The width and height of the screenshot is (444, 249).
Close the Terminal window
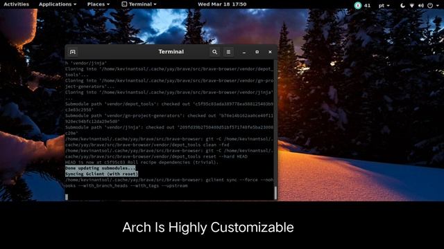(x=270, y=52)
